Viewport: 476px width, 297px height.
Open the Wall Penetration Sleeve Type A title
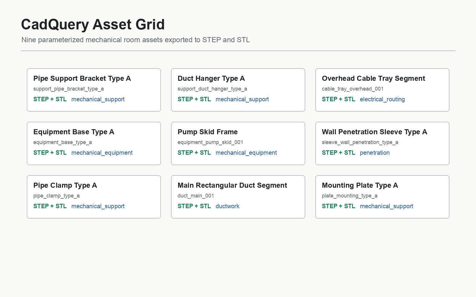pos(375,132)
